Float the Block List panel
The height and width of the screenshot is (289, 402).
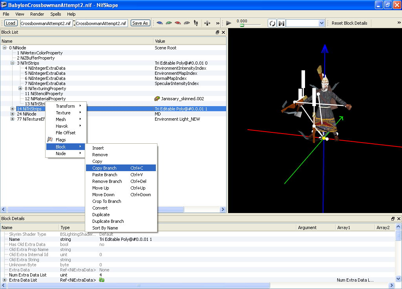pos(217,32)
